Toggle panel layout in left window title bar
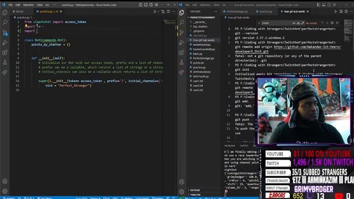This screenshot has width=354, height=199. (146, 5)
